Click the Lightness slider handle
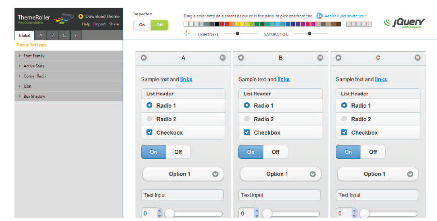Screen dimensions: 437x221 tap(237, 33)
